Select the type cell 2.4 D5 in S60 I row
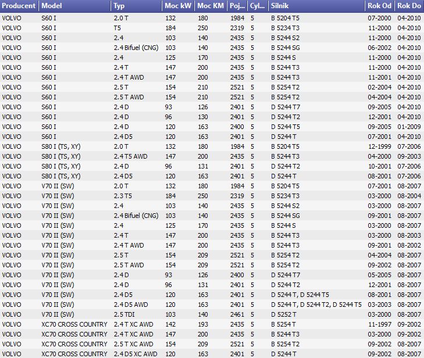 (x=123, y=137)
